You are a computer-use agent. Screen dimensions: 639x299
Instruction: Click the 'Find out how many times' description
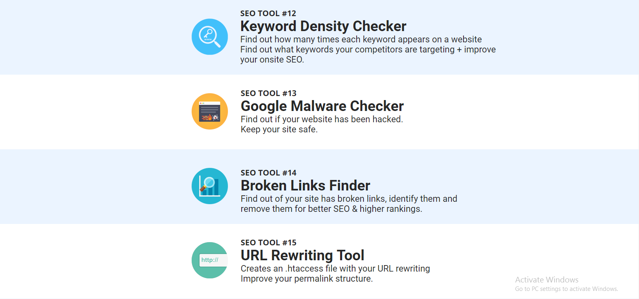click(x=361, y=40)
